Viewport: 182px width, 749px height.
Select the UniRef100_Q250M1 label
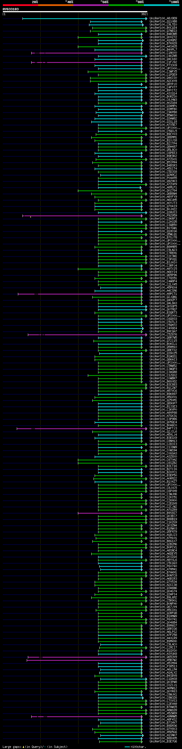(x=163, y=400)
